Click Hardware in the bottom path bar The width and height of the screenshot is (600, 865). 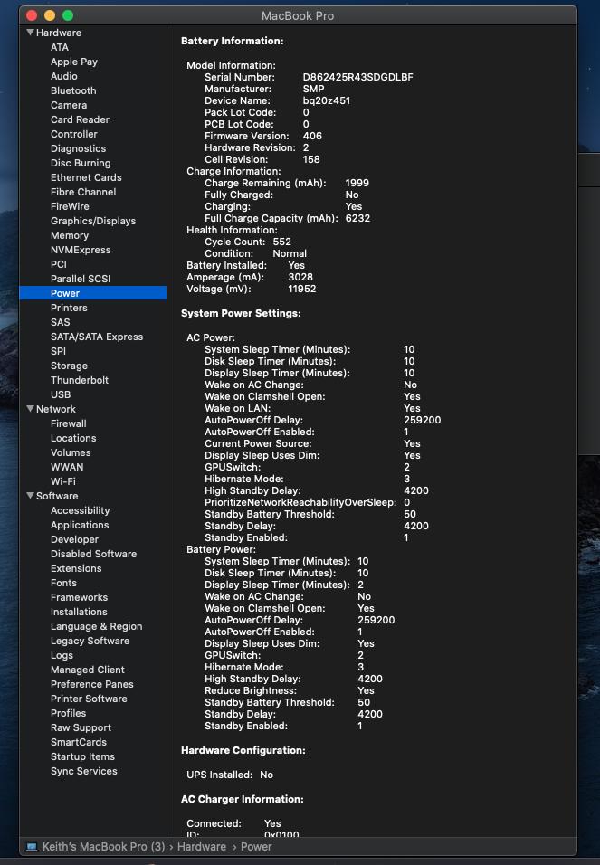(x=201, y=847)
